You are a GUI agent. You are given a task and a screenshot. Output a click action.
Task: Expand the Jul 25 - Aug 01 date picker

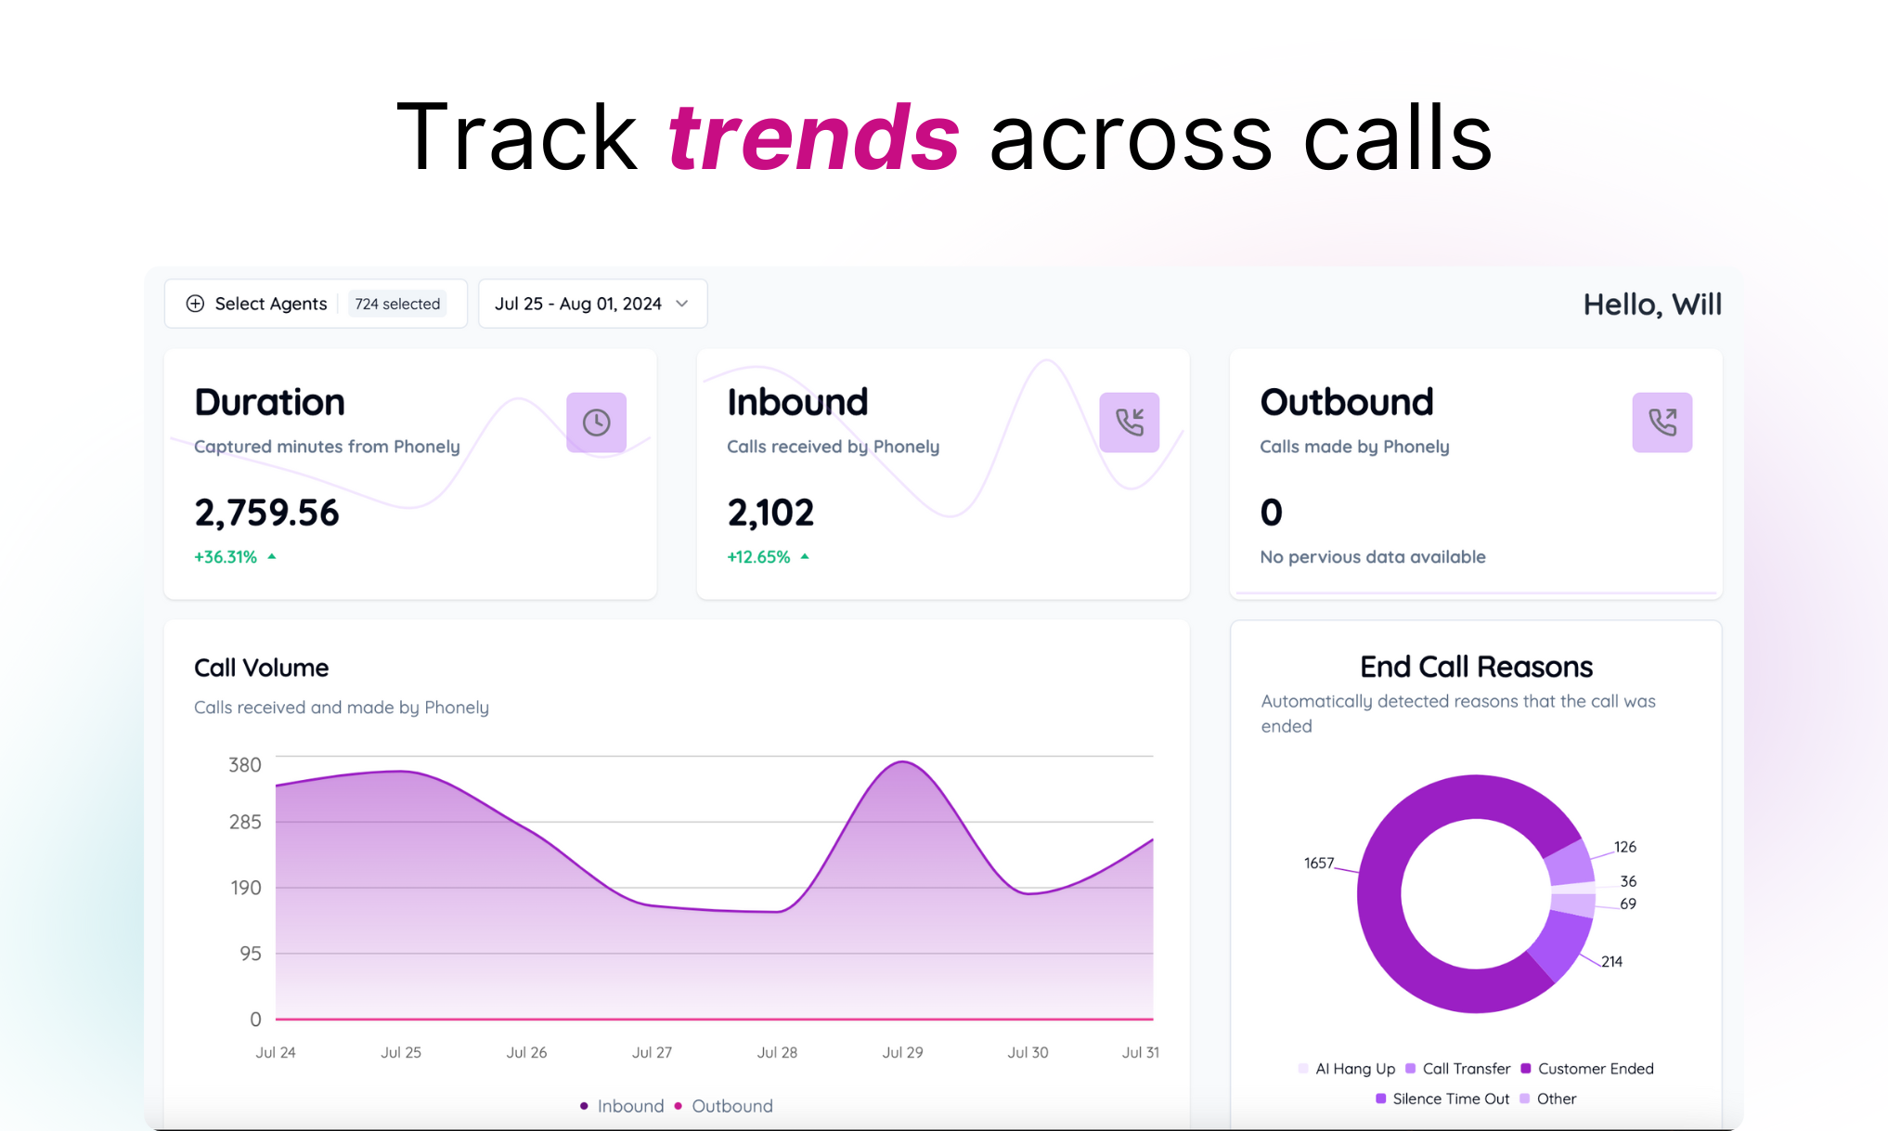coord(577,304)
